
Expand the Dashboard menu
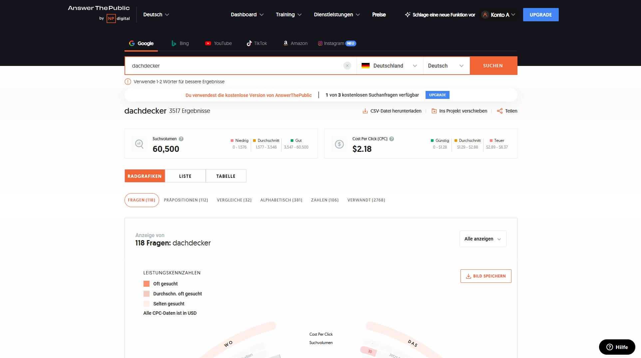tap(247, 15)
